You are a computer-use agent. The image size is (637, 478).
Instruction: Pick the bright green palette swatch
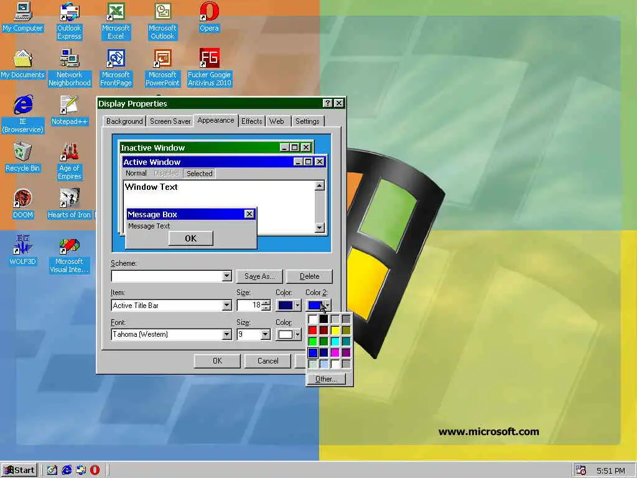[x=312, y=342]
